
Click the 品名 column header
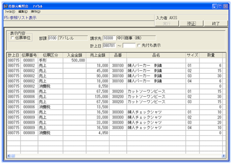coord(156,55)
